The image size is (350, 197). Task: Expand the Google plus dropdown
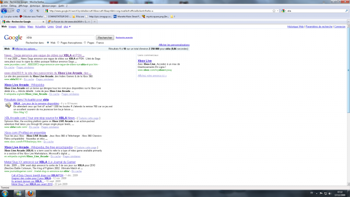[x=67, y=27]
